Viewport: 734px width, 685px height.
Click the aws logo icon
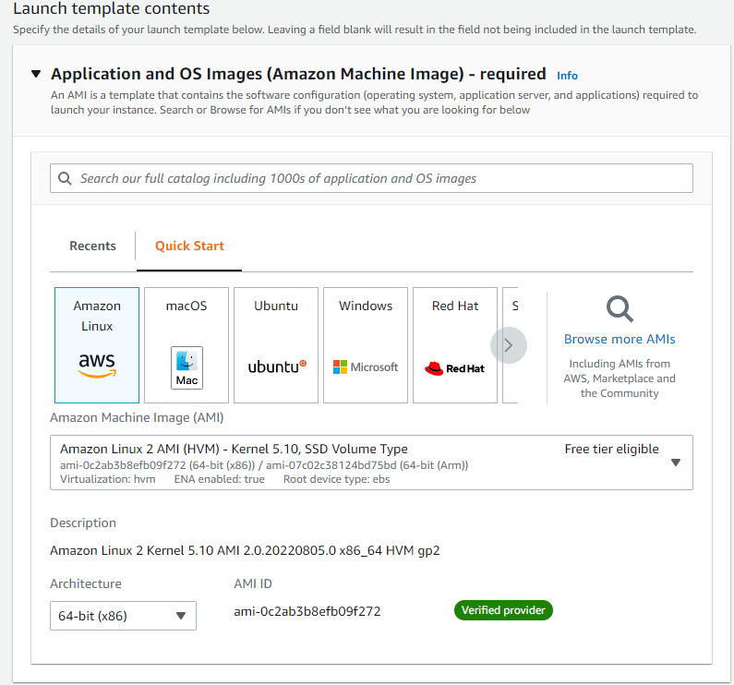coord(97,366)
